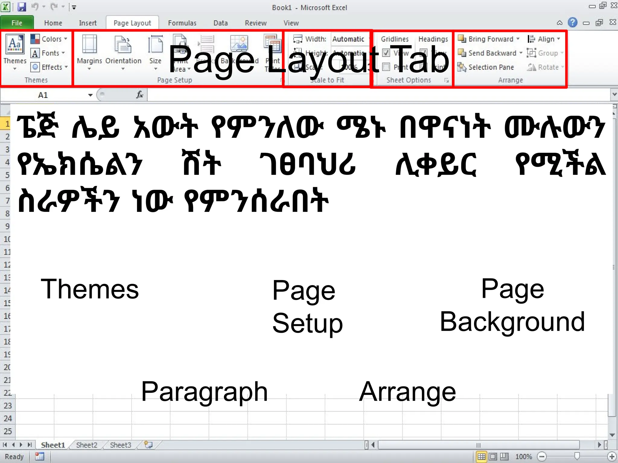Open the Group dropdown

[546, 53]
